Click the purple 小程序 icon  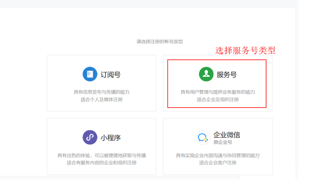pyautogui.click(x=90, y=137)
